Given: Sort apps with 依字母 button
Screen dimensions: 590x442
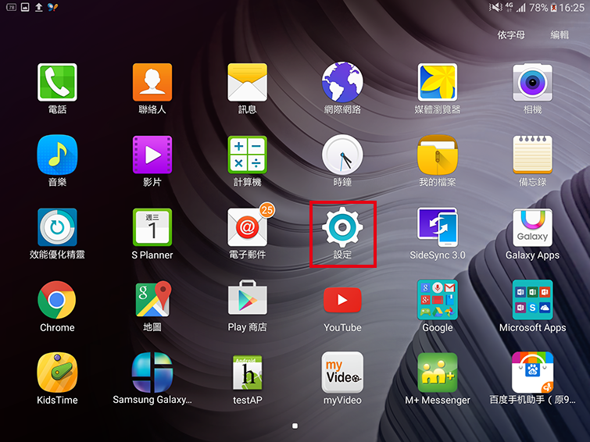Looking at the screenshot, I should (x=510, y=35).
